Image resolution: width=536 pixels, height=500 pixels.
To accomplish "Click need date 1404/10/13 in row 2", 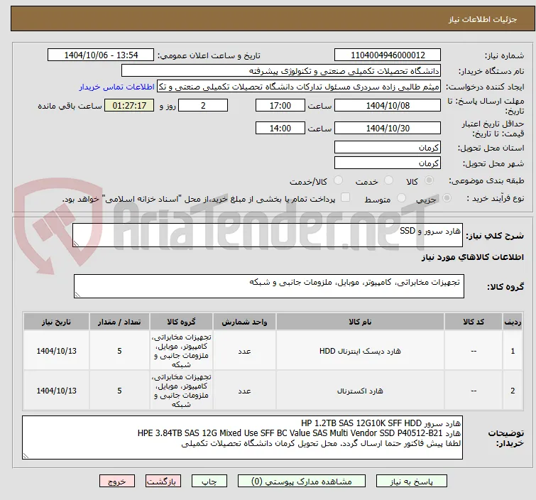I will [56, 391].
